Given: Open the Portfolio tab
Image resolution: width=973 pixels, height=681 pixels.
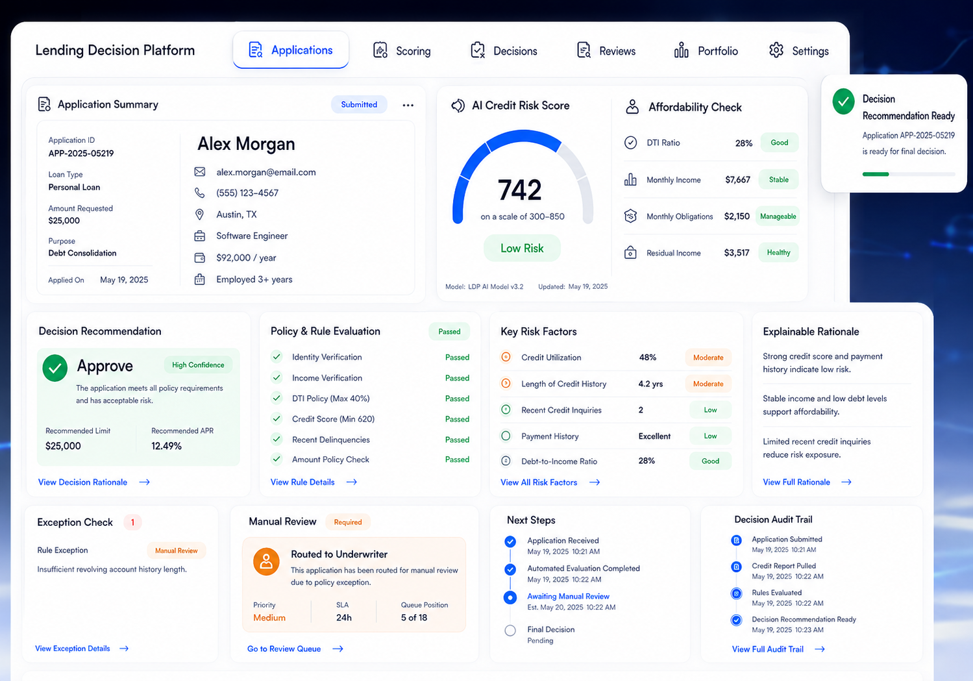Looking at the screenshot, I should pyautogui.click(x=706, y=51).
